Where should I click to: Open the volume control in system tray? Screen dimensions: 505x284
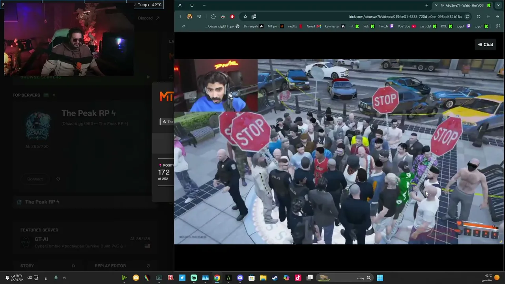click(30, 278)
